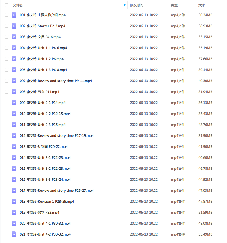This screenshot has height=243, width=227.
Task: Select the checkbox for 004 Unit 1-1 P4-6
Action: [x=7, y=48]
